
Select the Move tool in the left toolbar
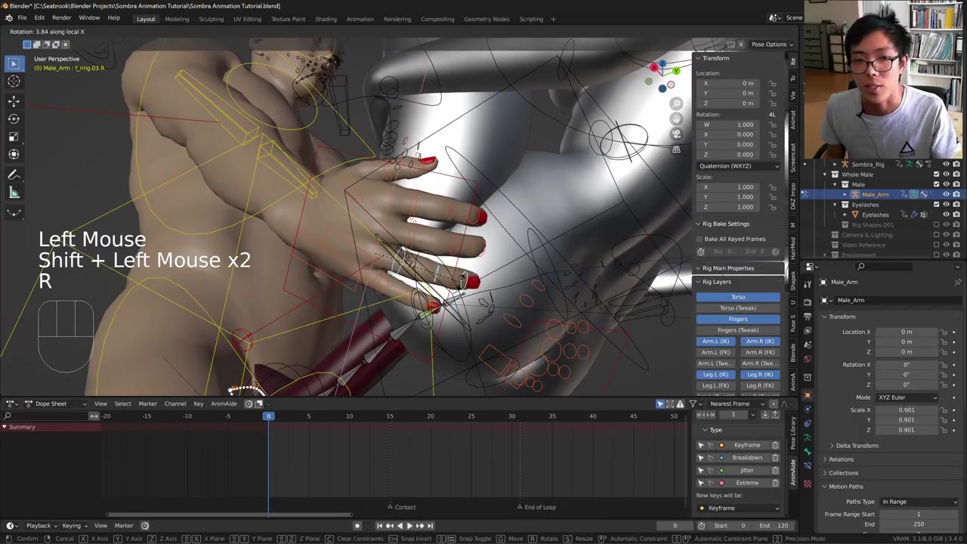[14, 100]
